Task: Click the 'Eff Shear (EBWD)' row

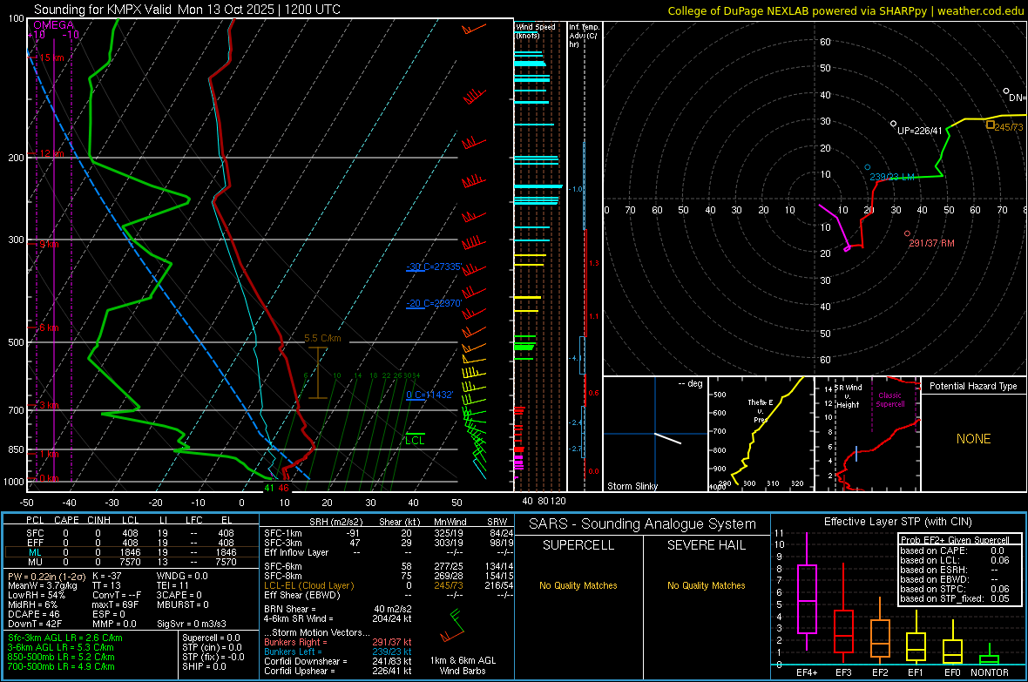Action: pyautogui.click(x=389, y=595)
